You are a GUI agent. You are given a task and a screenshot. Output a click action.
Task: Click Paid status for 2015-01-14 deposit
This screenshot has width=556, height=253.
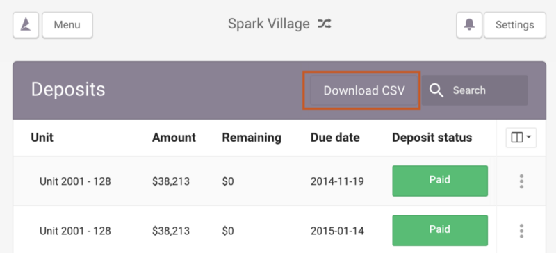click(x=440, y=230)
